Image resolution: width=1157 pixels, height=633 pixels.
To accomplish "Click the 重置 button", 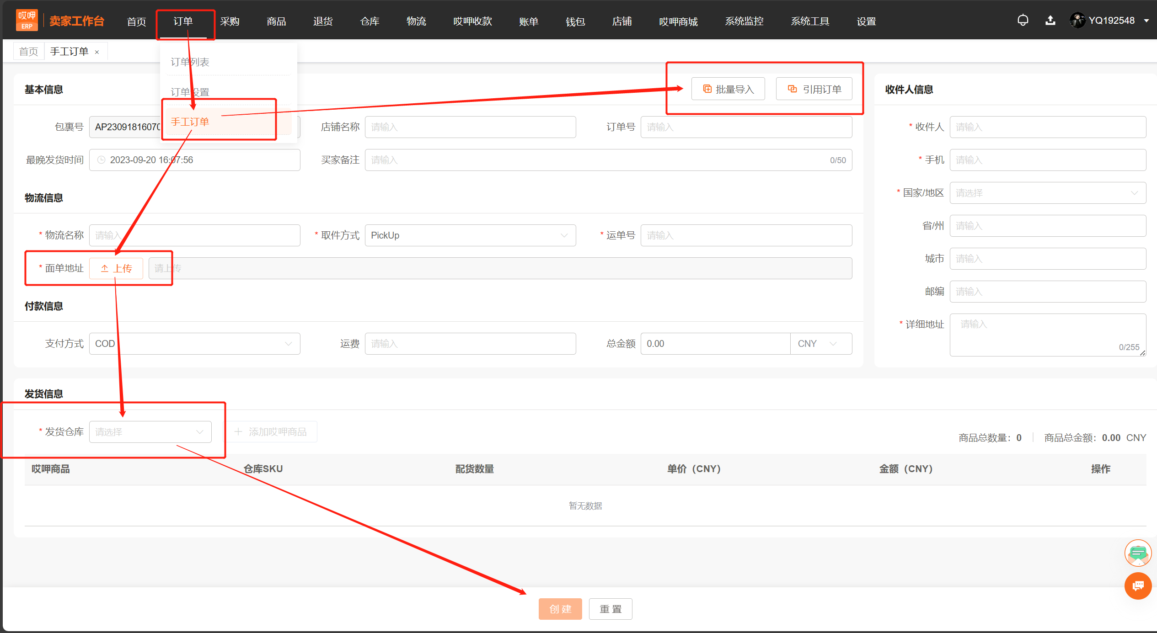I will pyautogui.click(x=611, y=609).
